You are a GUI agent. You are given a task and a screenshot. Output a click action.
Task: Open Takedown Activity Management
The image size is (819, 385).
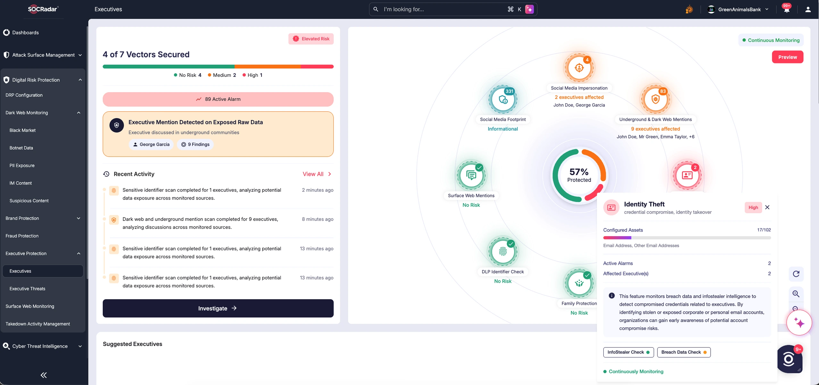coord(37,324)
